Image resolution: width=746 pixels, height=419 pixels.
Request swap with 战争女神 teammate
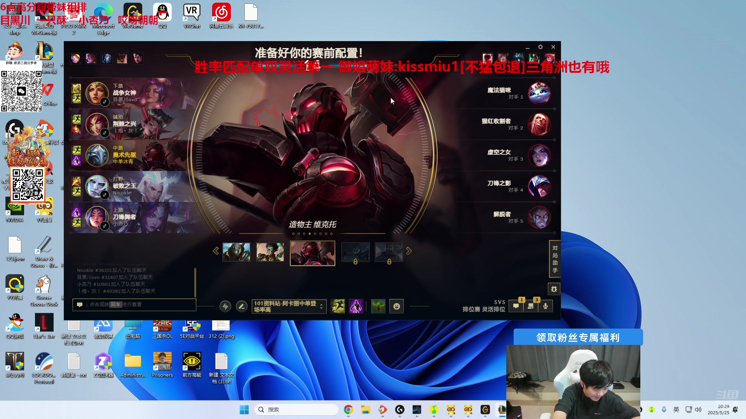(105, 102)
